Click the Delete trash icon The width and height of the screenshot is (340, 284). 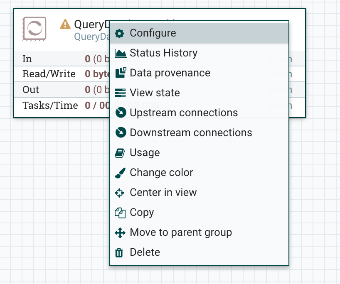point(120,252)
